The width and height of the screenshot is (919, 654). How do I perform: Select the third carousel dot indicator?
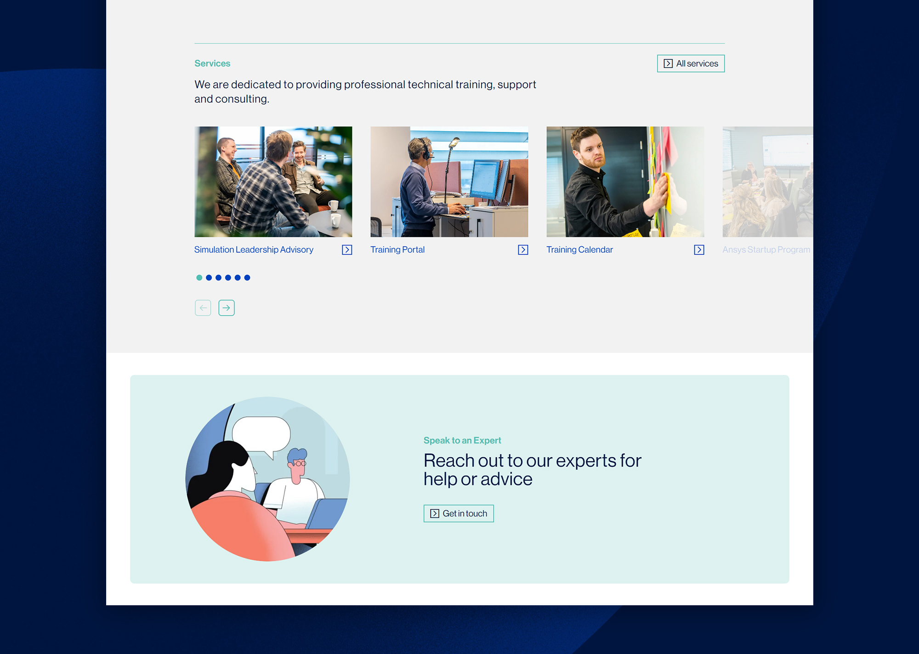pos(218,278)
